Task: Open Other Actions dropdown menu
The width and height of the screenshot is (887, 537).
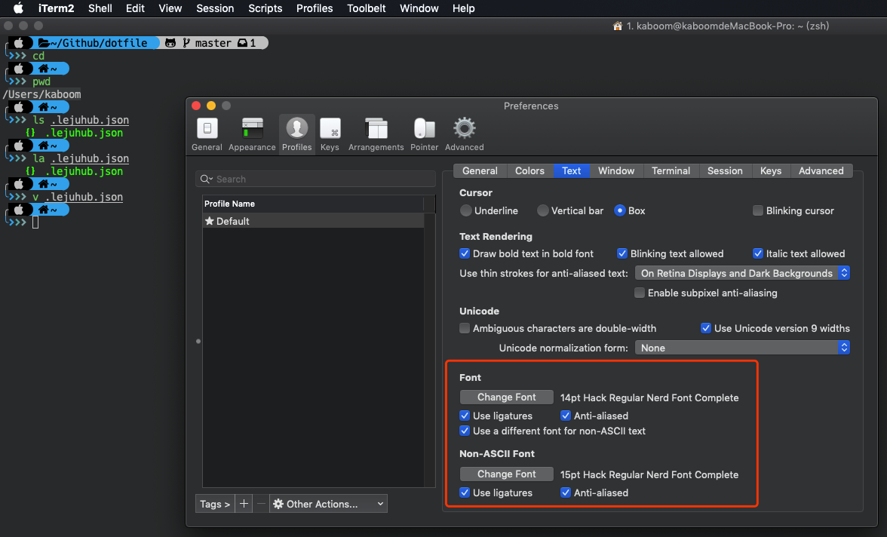Action: pyautogui.click(x=329, y=504)
